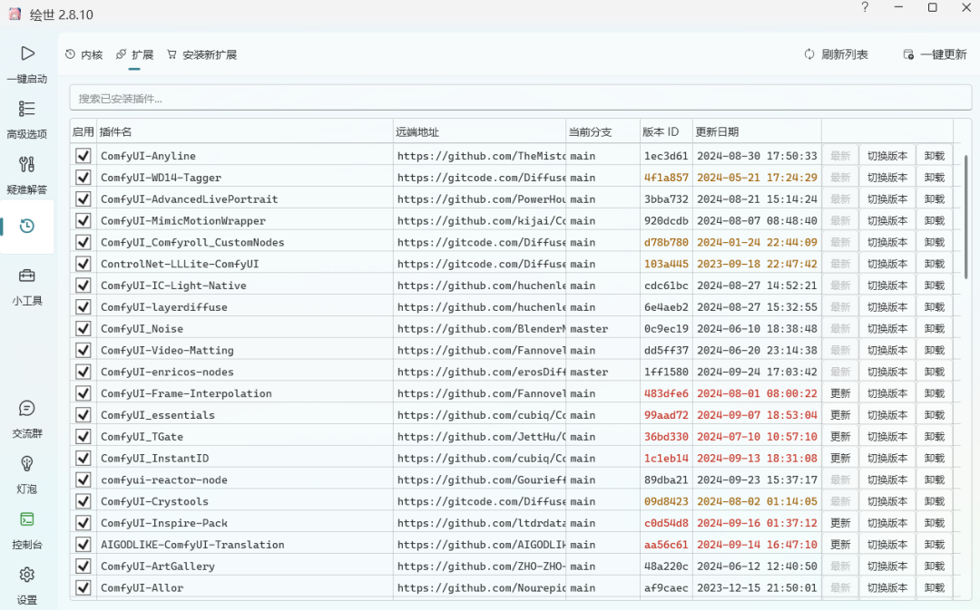Click the 远端地址 column header
Viewport: 980px width, 610px height.
click(479, 131)
